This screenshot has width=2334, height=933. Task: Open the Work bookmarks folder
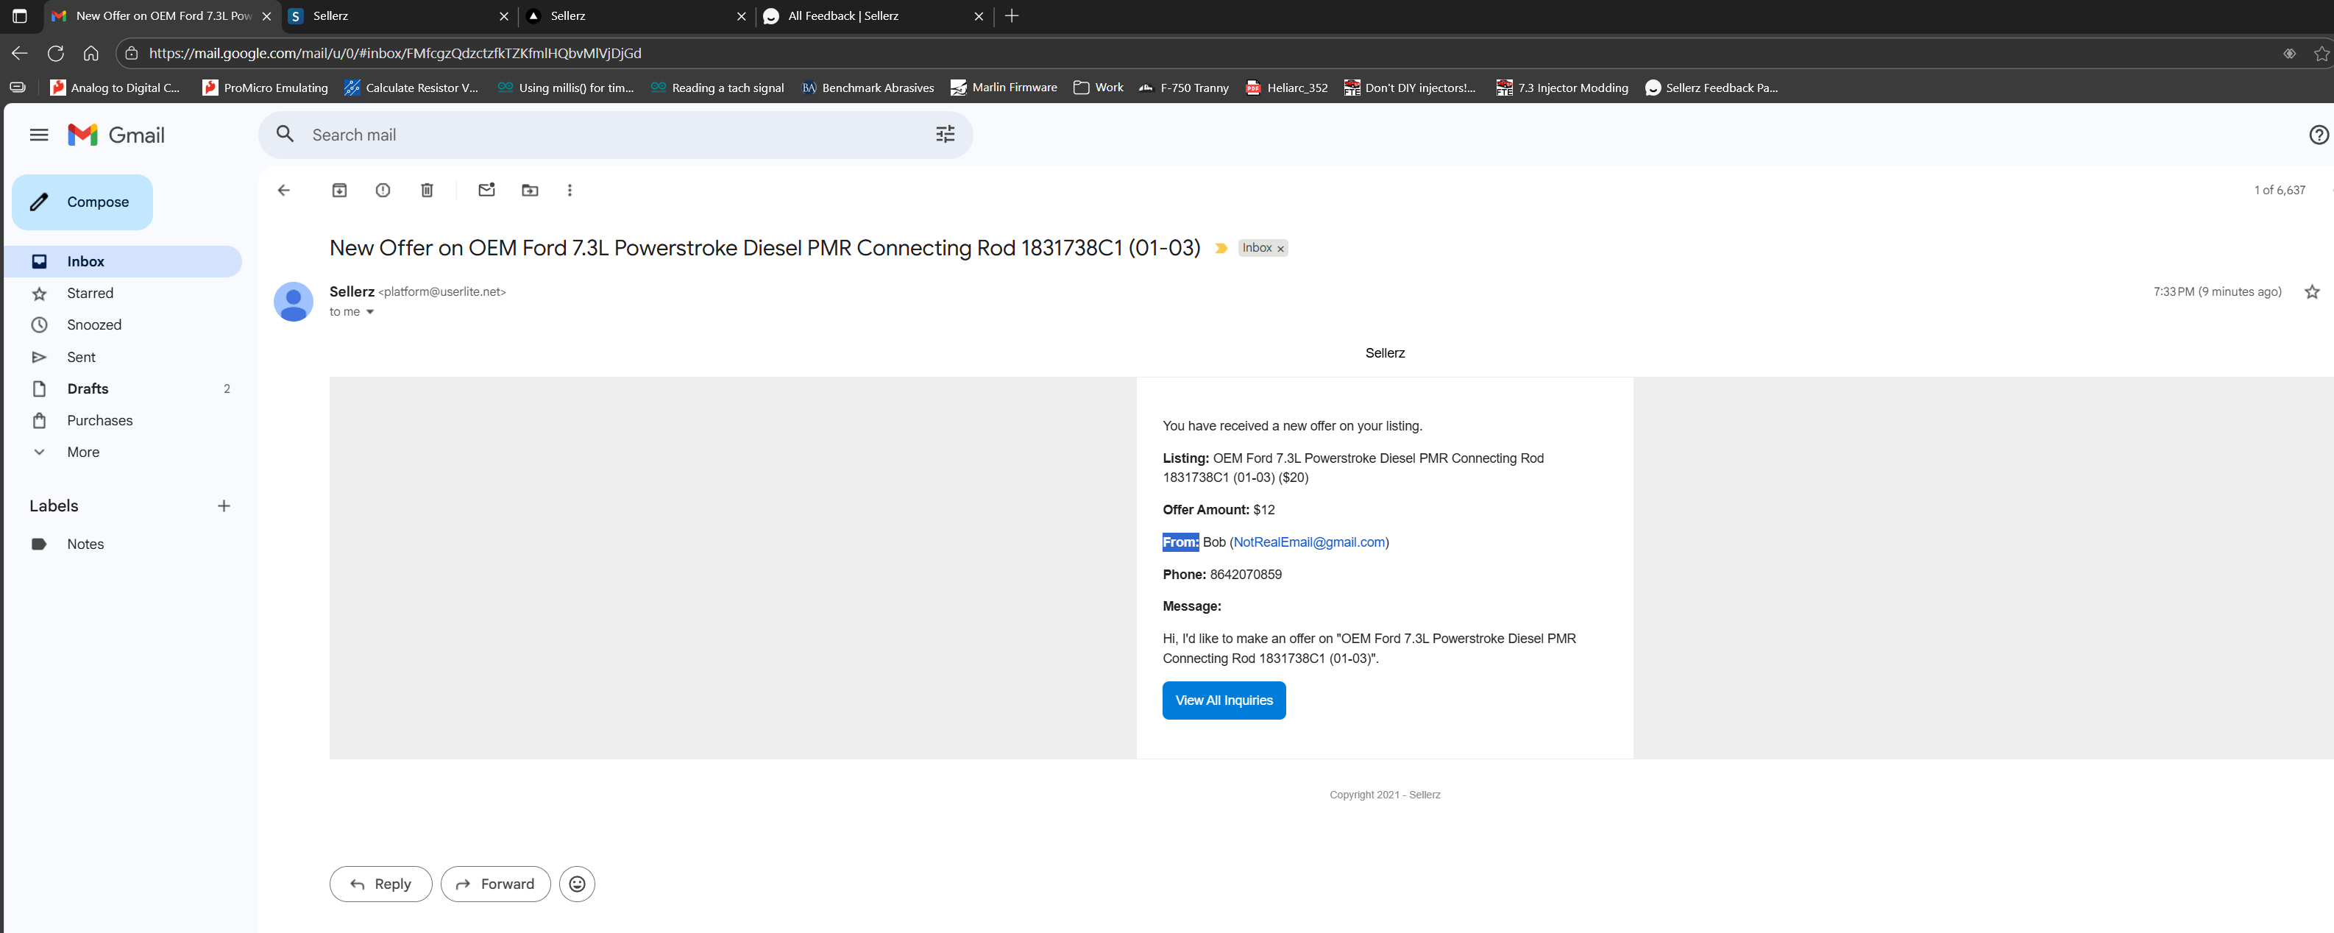(x=1098, y=88)
